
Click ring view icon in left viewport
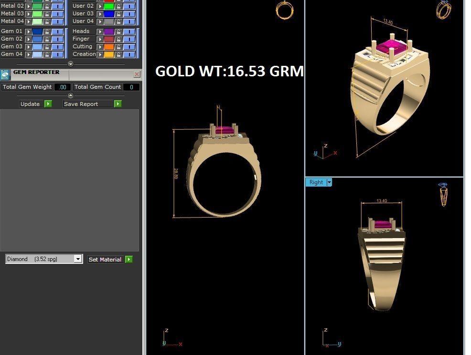click(x=284, y=10)
